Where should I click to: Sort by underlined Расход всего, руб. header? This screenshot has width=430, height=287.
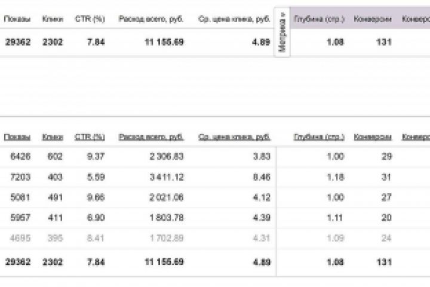151,137
